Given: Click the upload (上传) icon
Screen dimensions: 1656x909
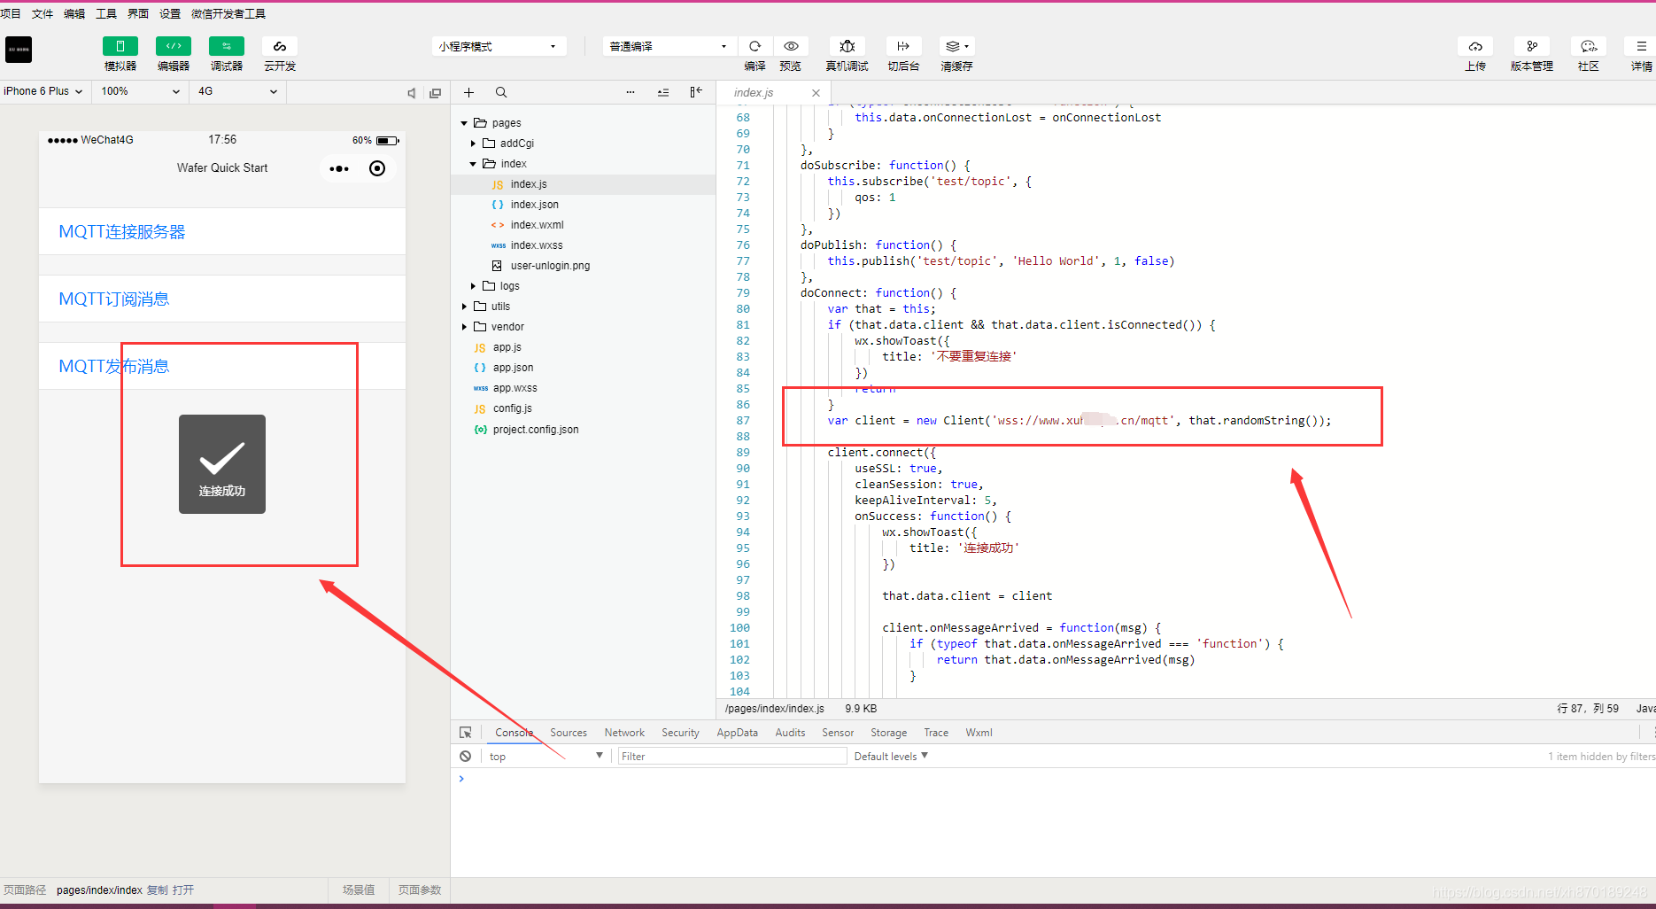Looking at the screenshot, I should 1475,46.
